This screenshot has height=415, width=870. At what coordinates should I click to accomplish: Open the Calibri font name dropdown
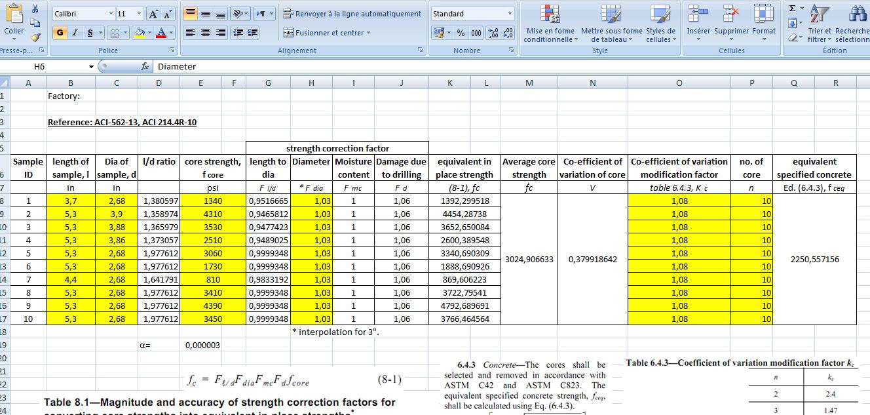[109, 14]
